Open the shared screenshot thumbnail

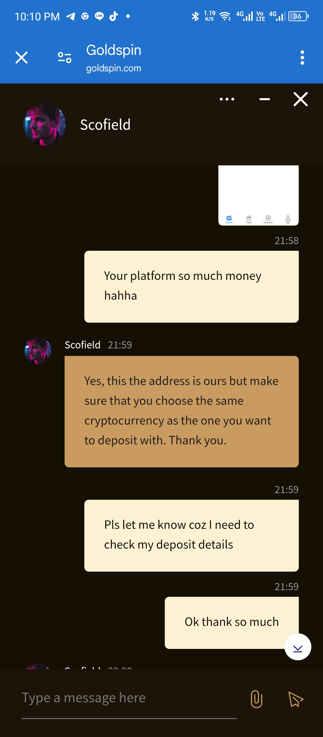pos(258,195)
